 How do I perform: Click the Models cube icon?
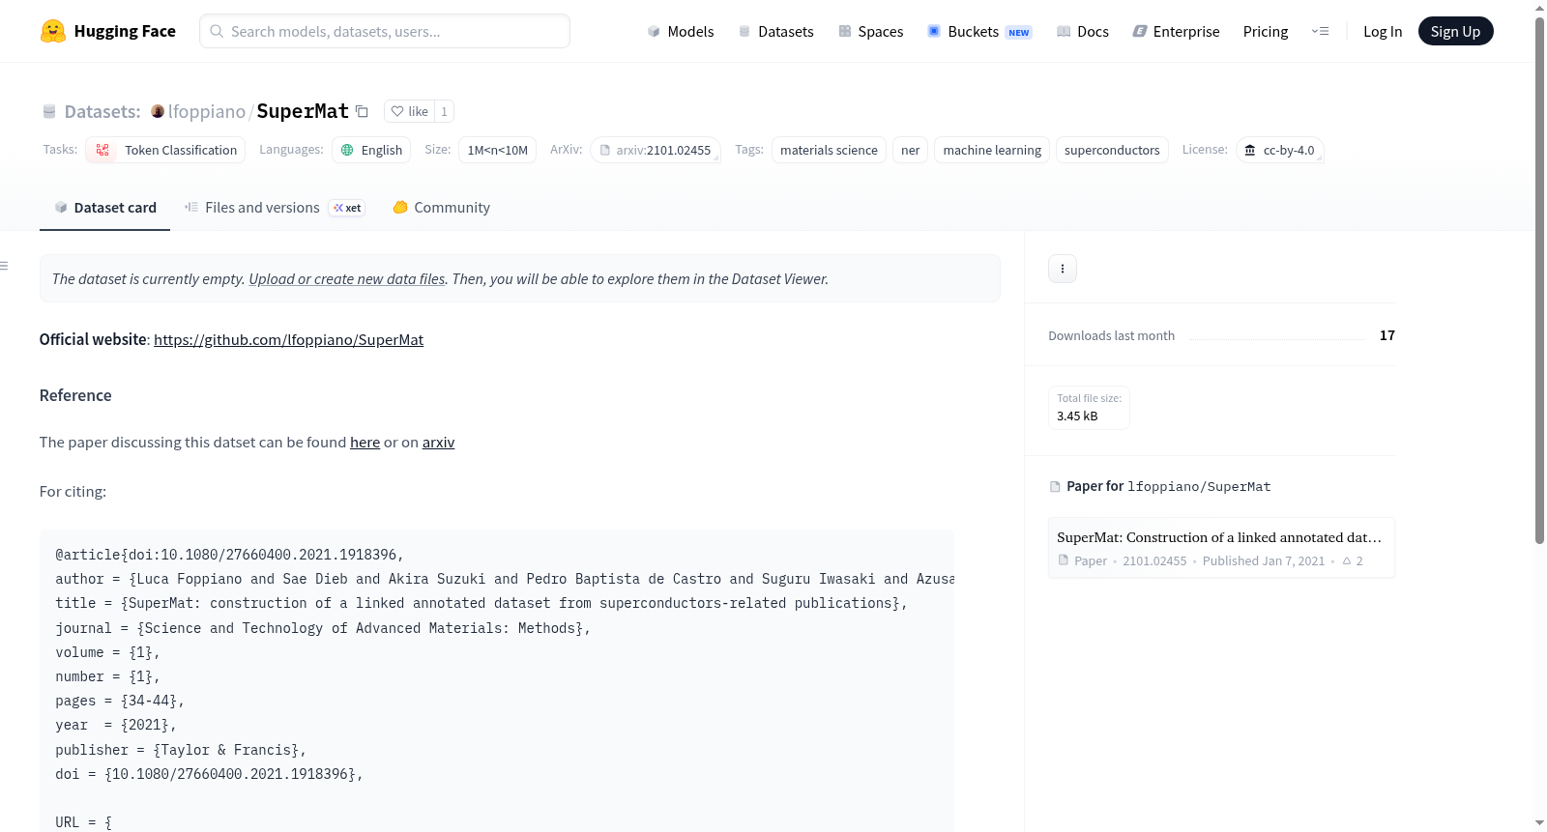point(654,31)
